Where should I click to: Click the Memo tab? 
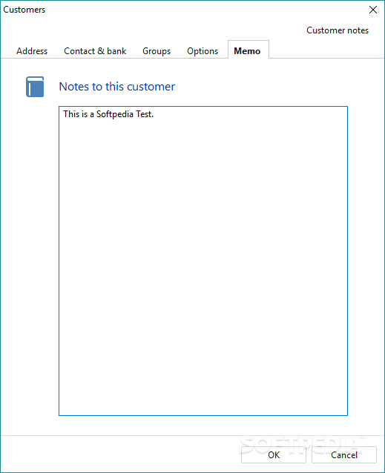pos(248,50)
